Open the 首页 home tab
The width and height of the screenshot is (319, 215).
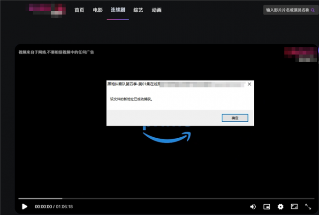(x=79, y=10)
